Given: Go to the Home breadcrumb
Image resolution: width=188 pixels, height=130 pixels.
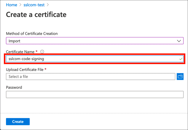Looking at the screenshot, I should [x=11, y=5].
